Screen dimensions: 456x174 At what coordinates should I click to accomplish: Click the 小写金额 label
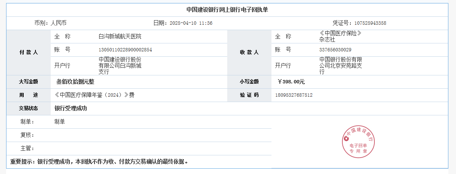pyautogui.click(x=249, y=82)
